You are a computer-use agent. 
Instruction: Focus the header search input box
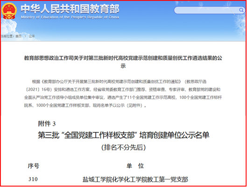[x=209, y=10]
